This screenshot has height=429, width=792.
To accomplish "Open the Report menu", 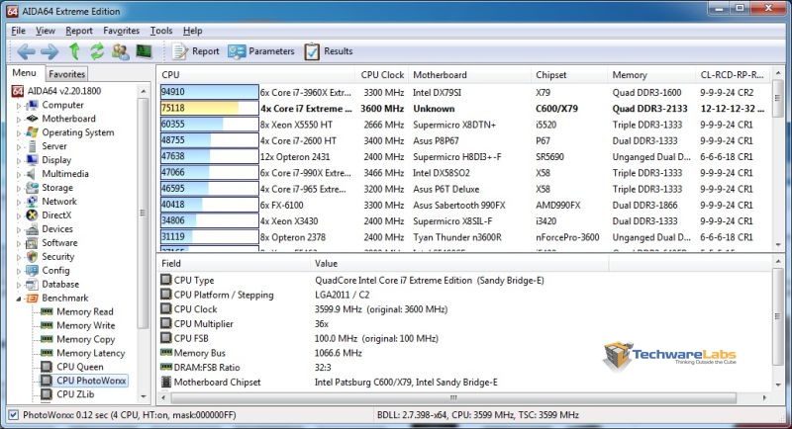I will (79, 31).
